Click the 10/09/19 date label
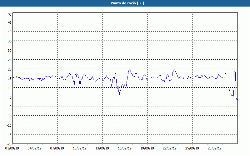Screen dimensions: 250x156 pos(80,148)
